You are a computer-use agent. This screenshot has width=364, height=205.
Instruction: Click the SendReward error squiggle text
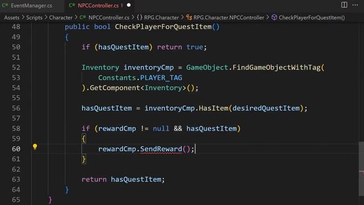click(161, 149)
